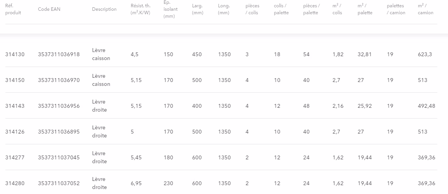Click the 'm² / camion' column header
The image size is (448, 194).
[425, 9]
